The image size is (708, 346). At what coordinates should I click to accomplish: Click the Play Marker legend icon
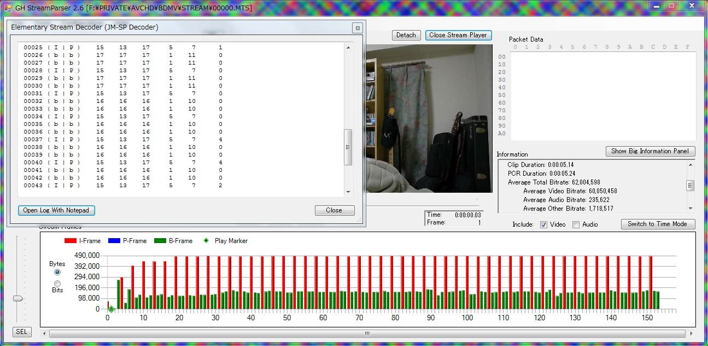tap(206, 241)
